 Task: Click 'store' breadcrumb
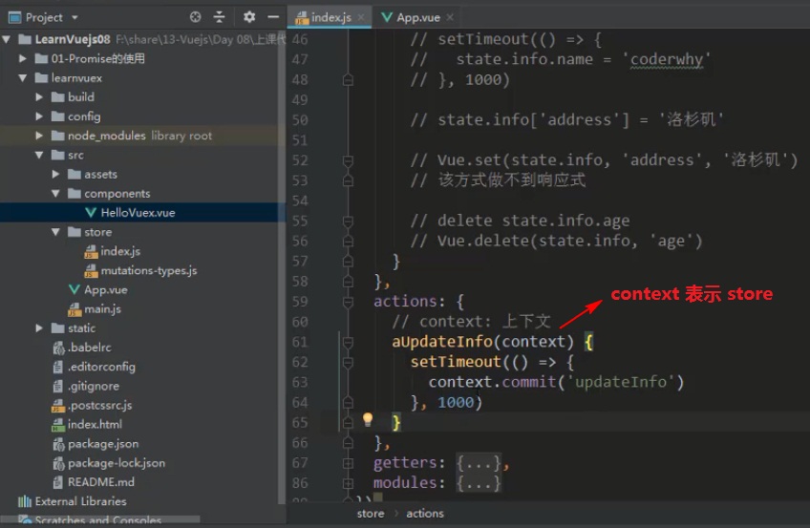(371, 514)
